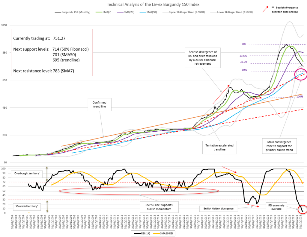The image size is (307, 237).
Task: Click the 'Overbought territory' label
Action: (27, 174)
